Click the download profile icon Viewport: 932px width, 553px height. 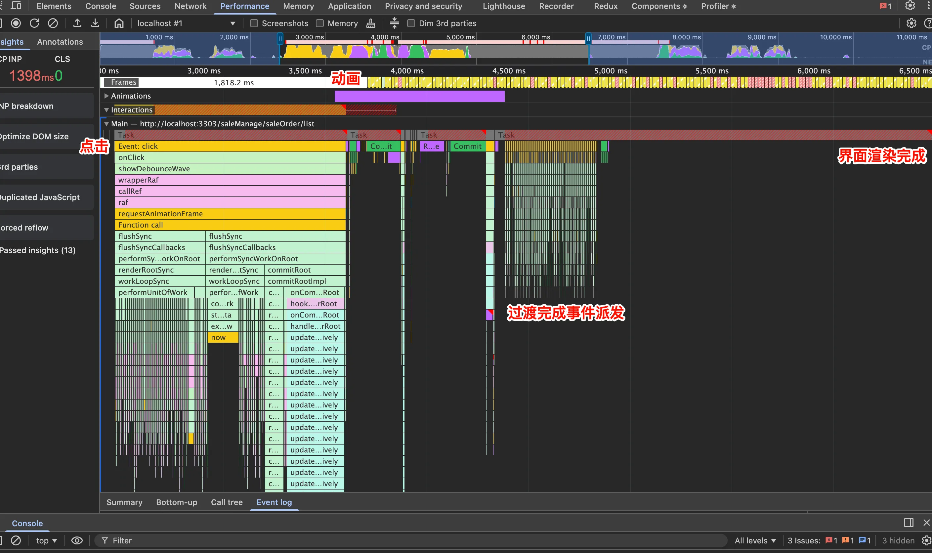click(95, 23)
